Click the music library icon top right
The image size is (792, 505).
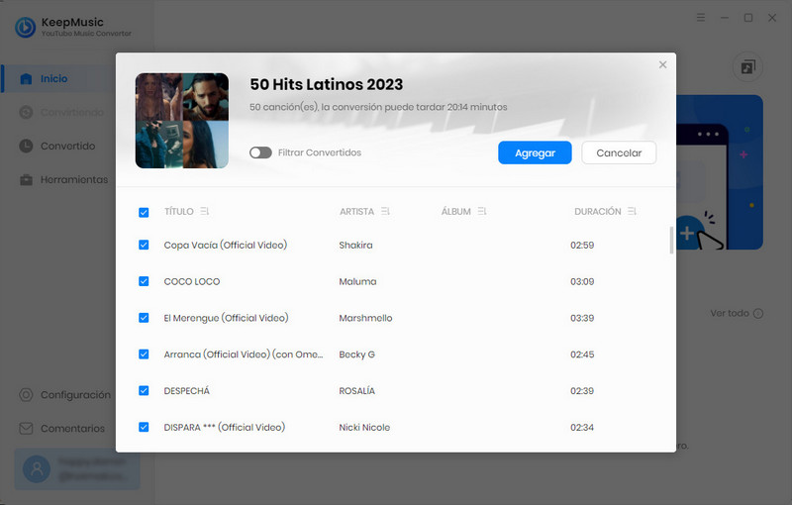[x=747, y=67]
